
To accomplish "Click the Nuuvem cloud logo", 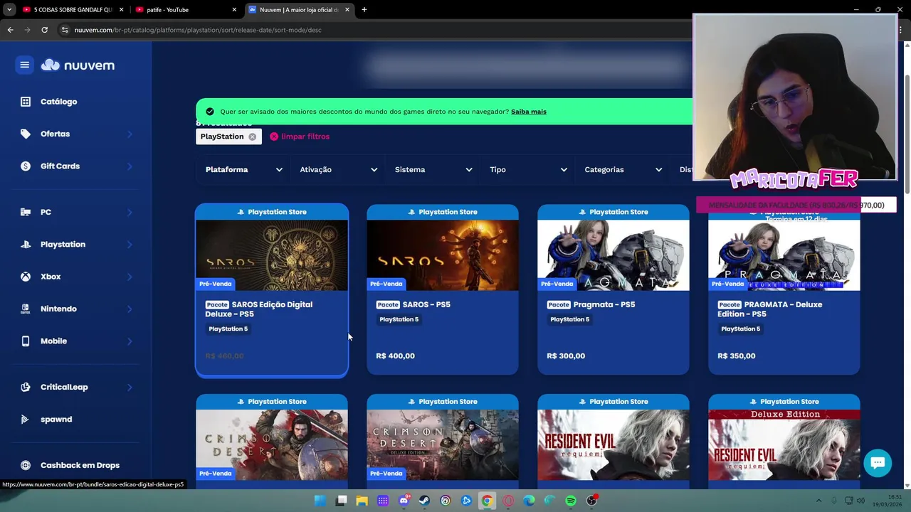I will click(78, 65).
